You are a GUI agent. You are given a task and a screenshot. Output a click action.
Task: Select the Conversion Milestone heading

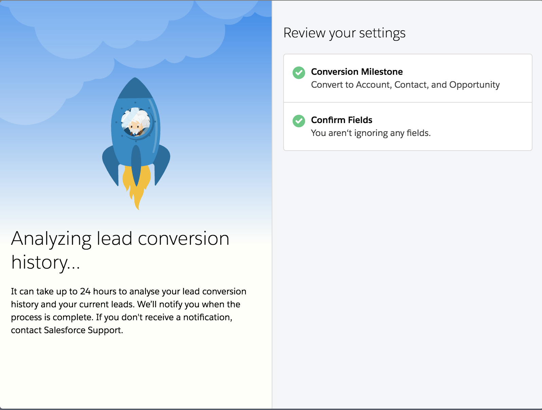click(x=357, y=72)
